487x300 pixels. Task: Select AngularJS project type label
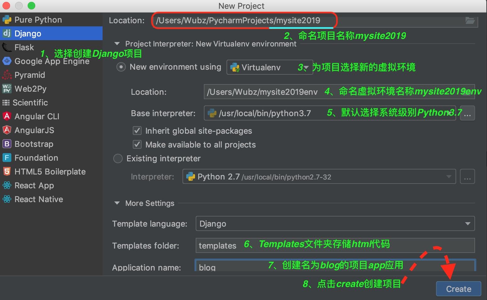tap(34, 130)
